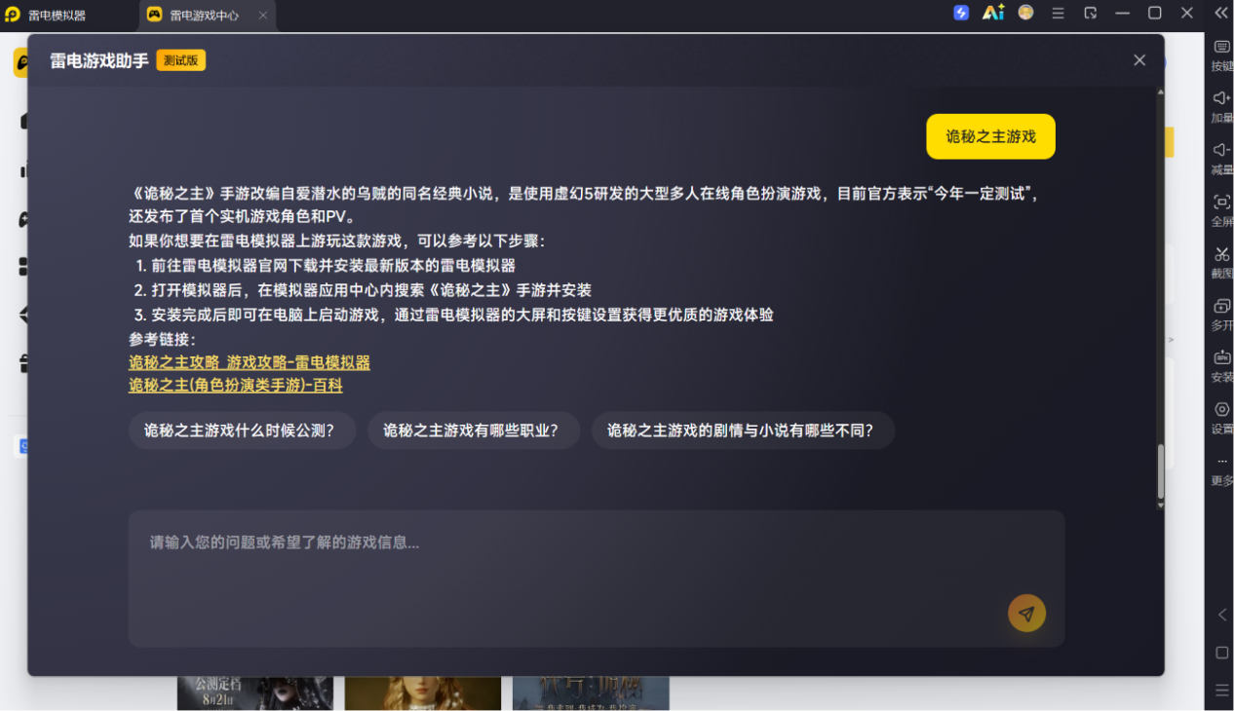1234x711 pixels.
Task: Click the mini-window mode icon
Action: coord(1091,14)
